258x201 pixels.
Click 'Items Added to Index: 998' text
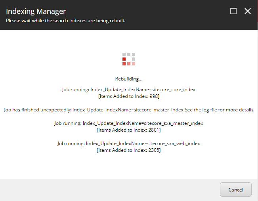click(129, 96)
